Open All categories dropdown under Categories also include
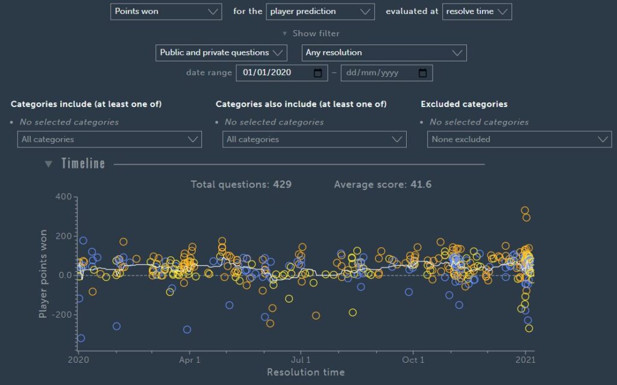 [315, 140]
